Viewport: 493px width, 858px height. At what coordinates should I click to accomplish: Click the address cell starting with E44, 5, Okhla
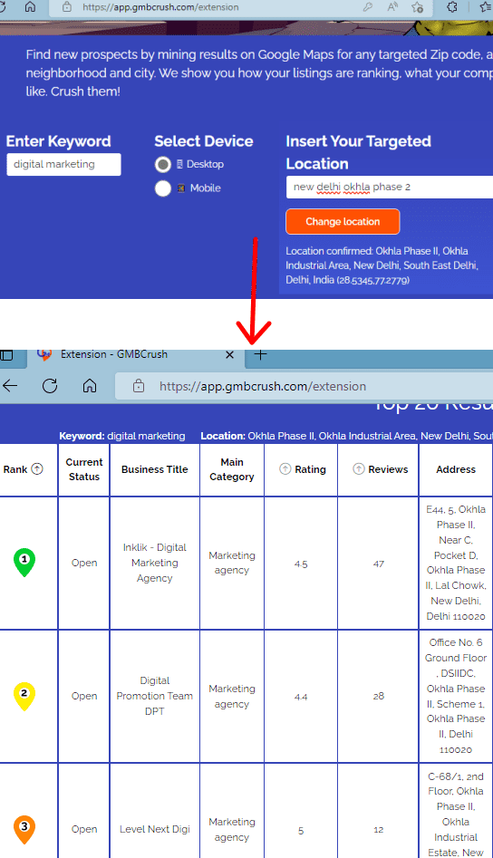(456, 563)
